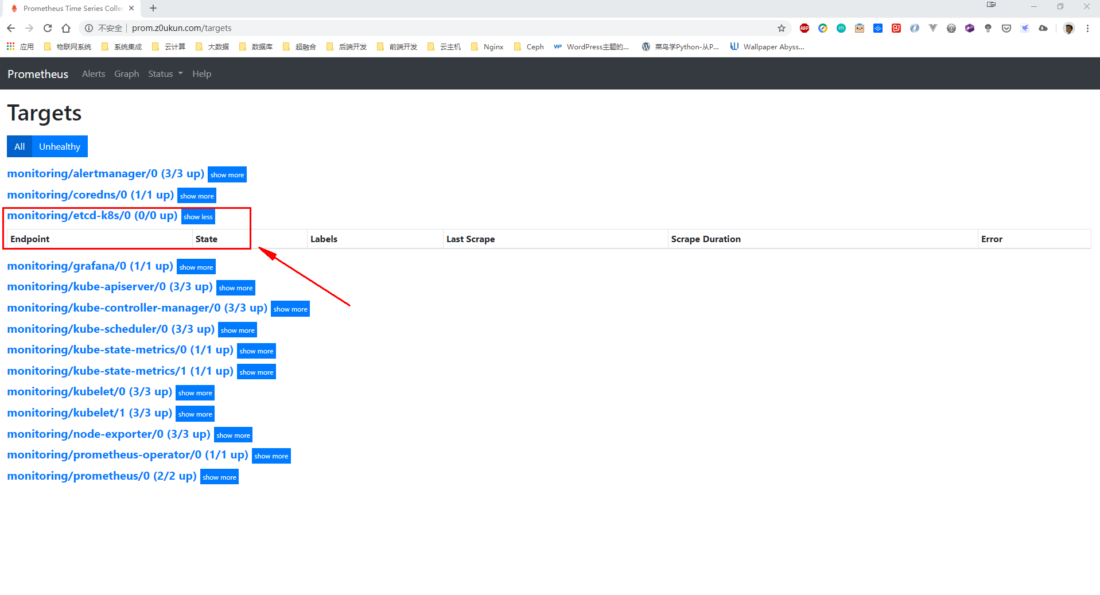This screenshot has height=595, width=1100.
Task: Open the Graph page
Action: pyautogui.click(x=127, y=74)
